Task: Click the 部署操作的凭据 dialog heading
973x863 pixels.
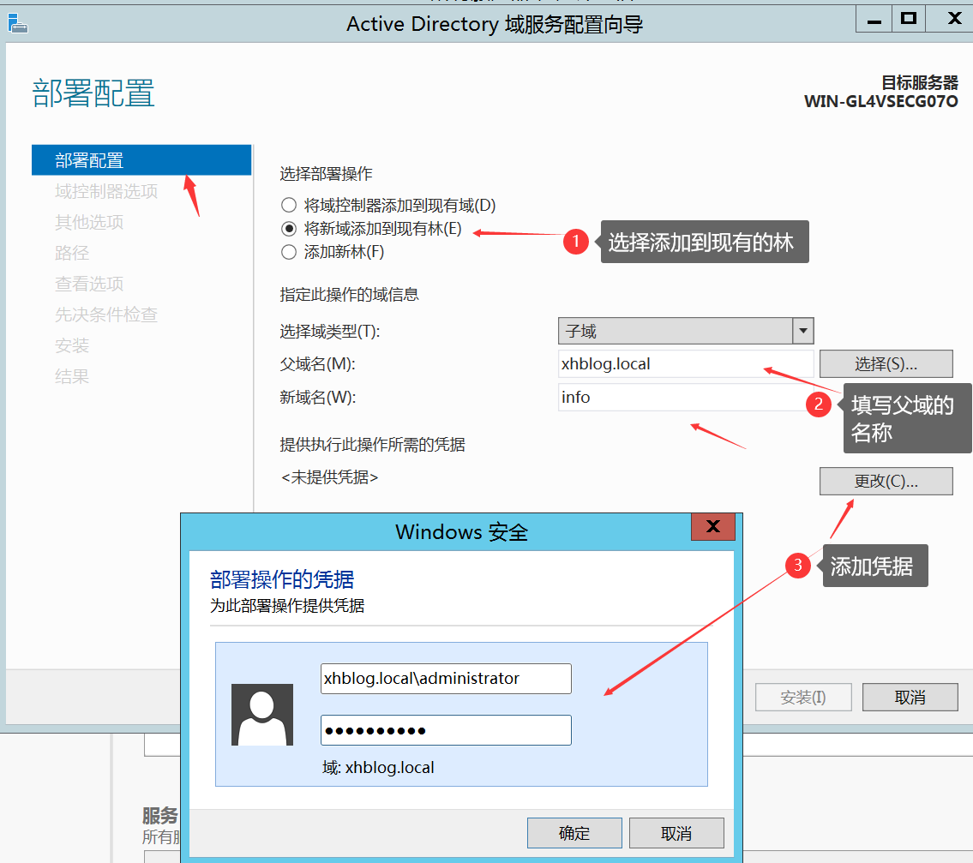Action: pos(282,579)
